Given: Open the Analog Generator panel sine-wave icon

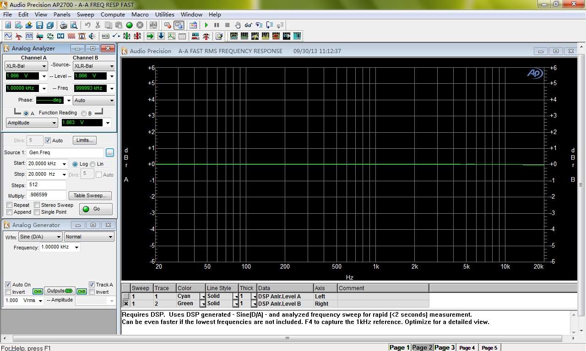Looking at the screenshot, I should point(8,36).
